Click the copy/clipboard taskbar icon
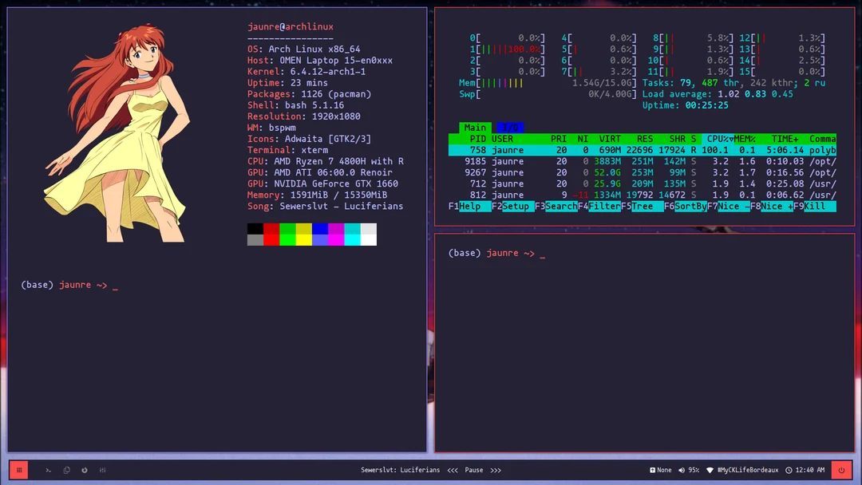Viewport: 862px width, 485px height. tap(66, 470)
